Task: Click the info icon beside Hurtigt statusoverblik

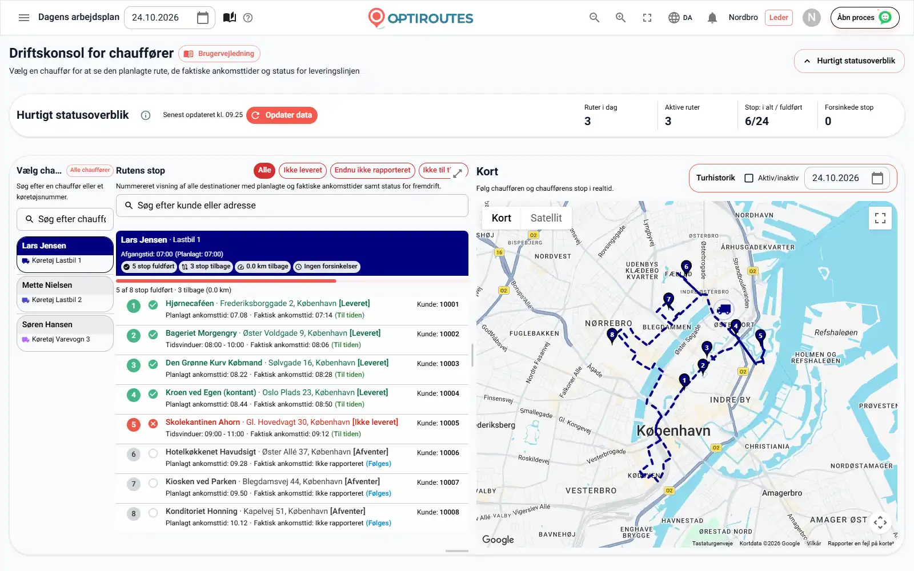Action: [x=146, y=115]
